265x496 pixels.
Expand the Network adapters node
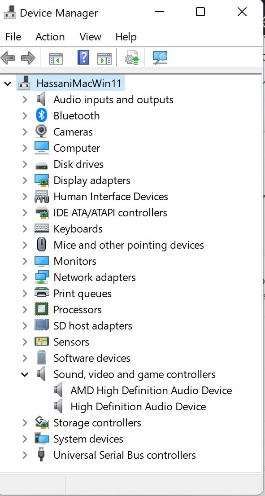pyautogui.click(x=25, y=277)
